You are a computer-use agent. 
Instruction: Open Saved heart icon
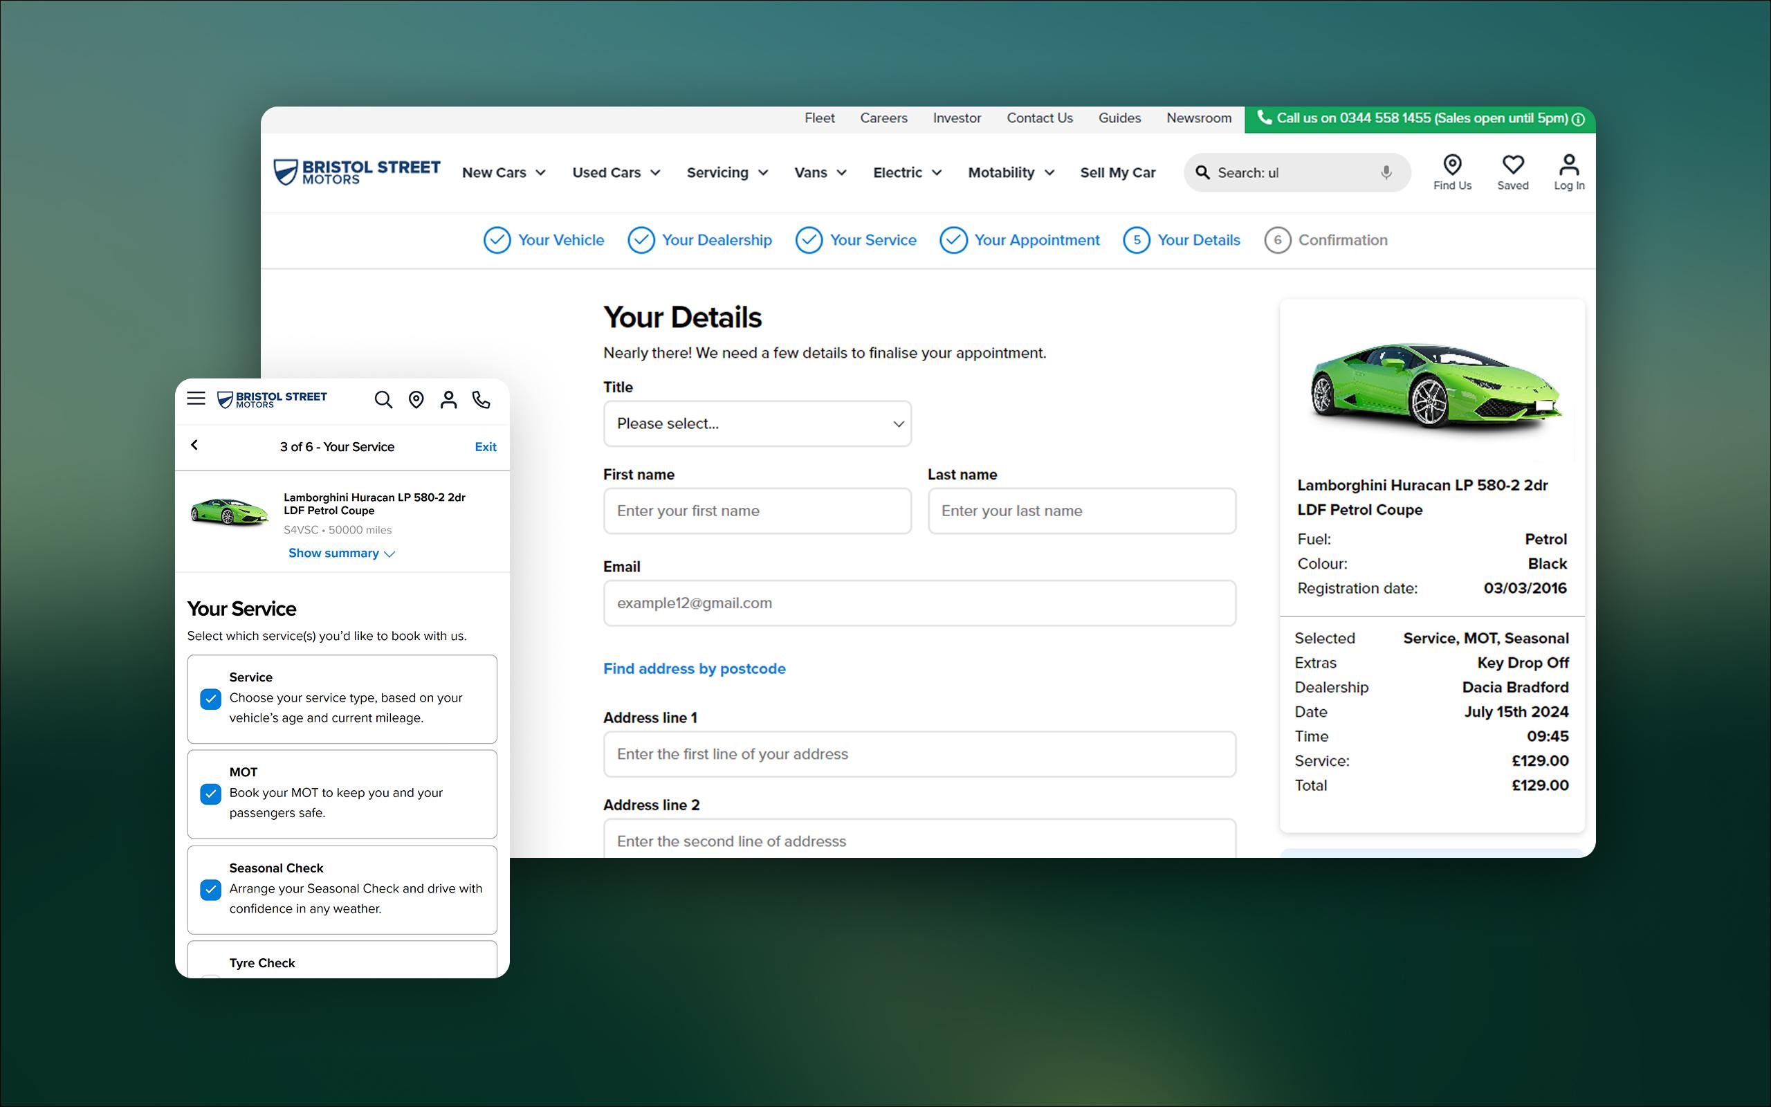click(x=1513, y=165)
